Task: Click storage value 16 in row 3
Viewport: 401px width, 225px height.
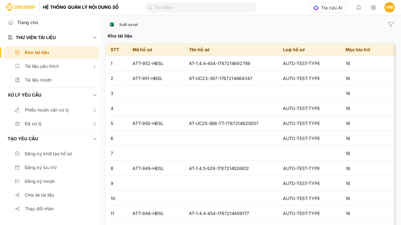Action: pos(348,93)
